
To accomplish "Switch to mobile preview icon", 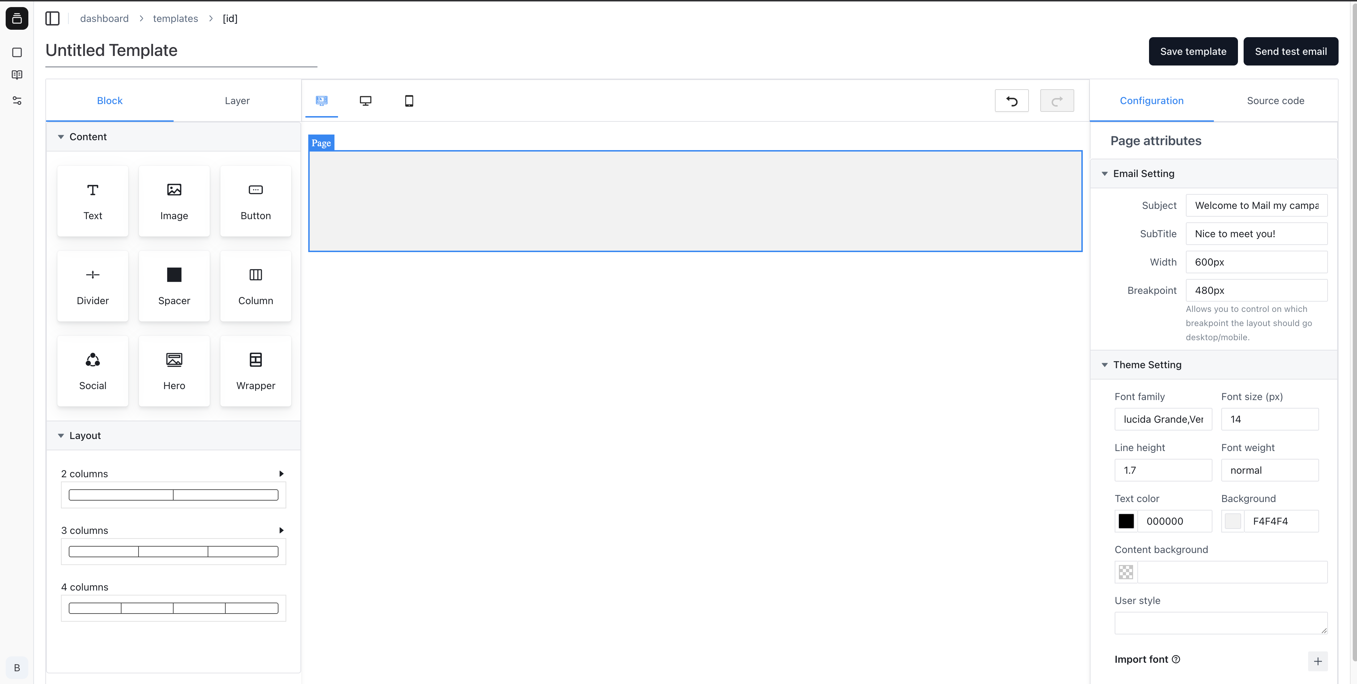I will point(409,101).
